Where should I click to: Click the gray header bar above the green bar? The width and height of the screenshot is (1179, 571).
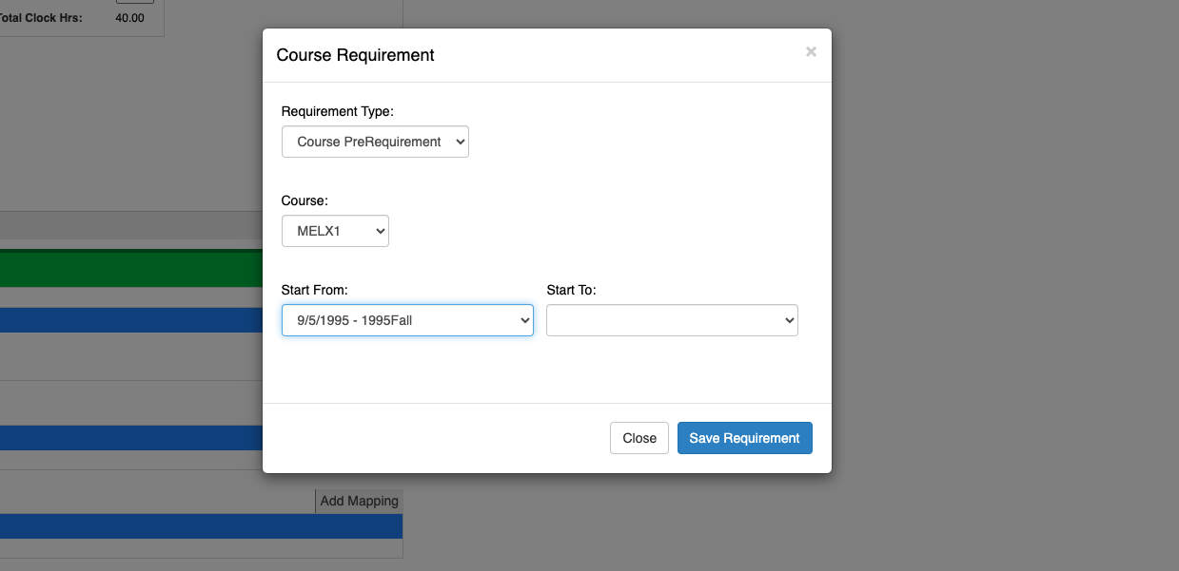pyautogui.click(x=131, y=225)
